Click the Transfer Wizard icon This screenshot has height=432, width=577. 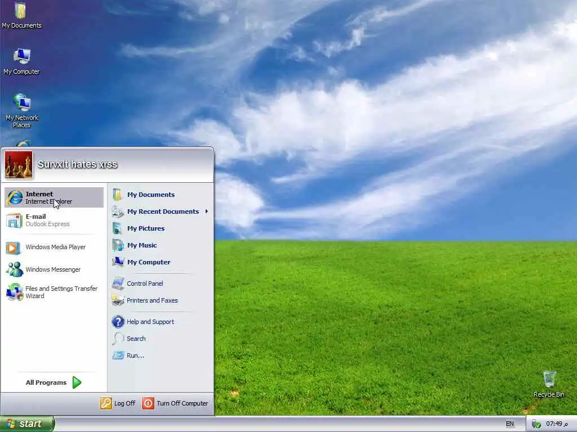[15, 292]
